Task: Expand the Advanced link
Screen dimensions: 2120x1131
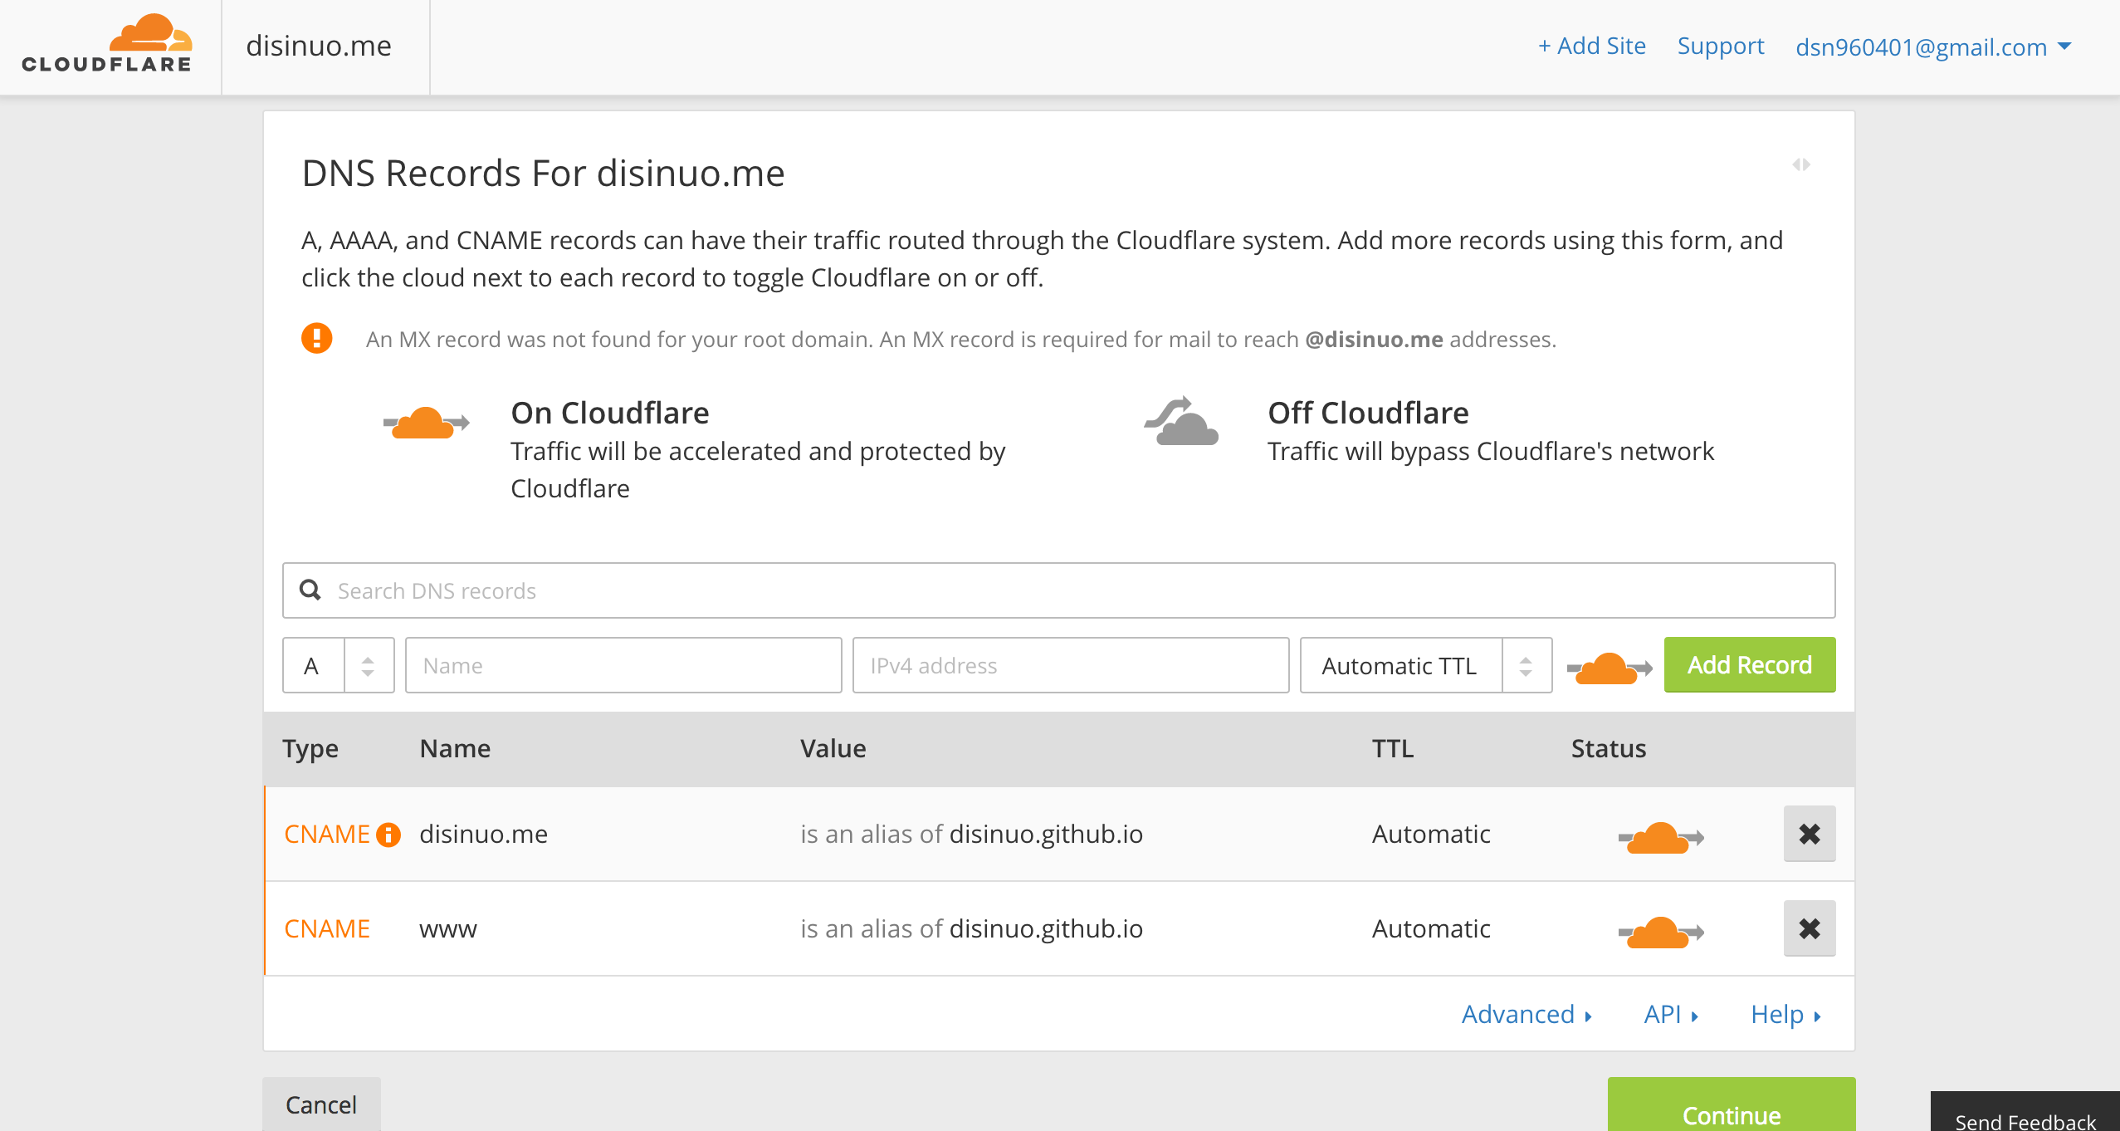Action: (x=1526, y=1014)
